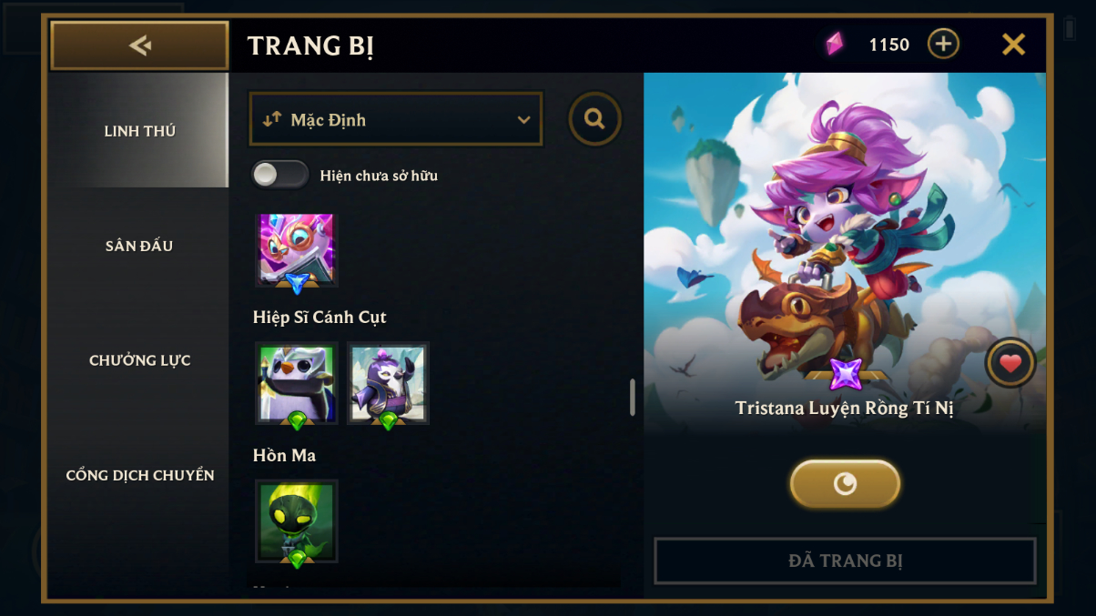Screen dimensions: 1096x616
Task: Open the Mặc Định sort dropdown
Action: (x=396, y=119)
